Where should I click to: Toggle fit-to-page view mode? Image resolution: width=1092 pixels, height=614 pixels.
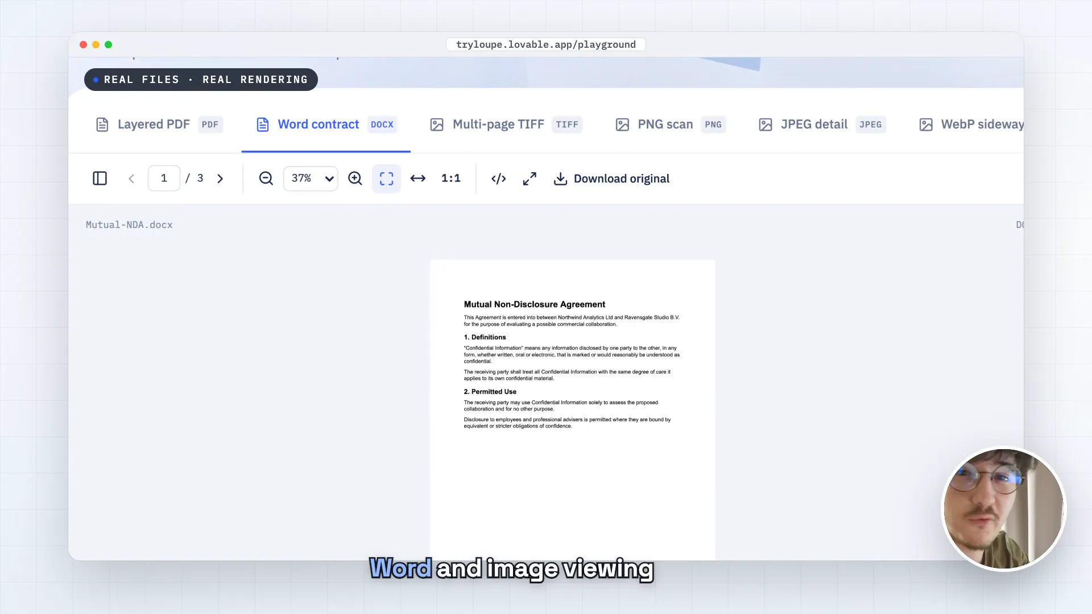tap(386, 179)
